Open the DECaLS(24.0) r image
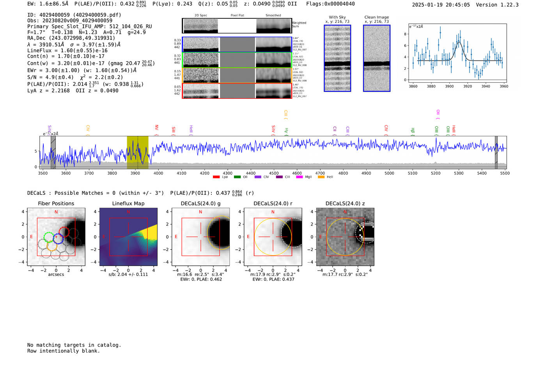The image size is (546, 372). pyautogui.click(x=273, y=237)
